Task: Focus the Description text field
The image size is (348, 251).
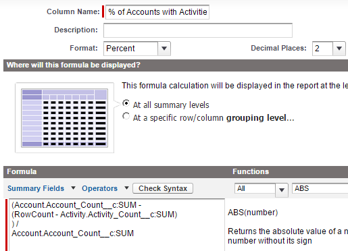Action: [198, 30]
